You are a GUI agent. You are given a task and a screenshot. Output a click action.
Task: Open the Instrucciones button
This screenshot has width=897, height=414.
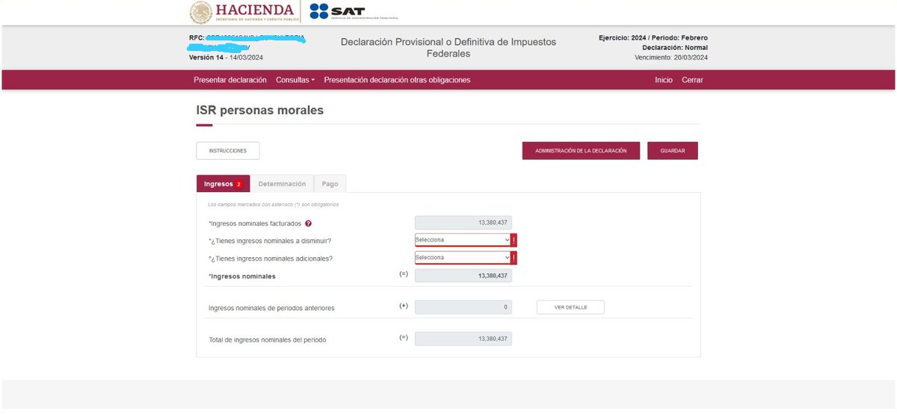point(227,151)
